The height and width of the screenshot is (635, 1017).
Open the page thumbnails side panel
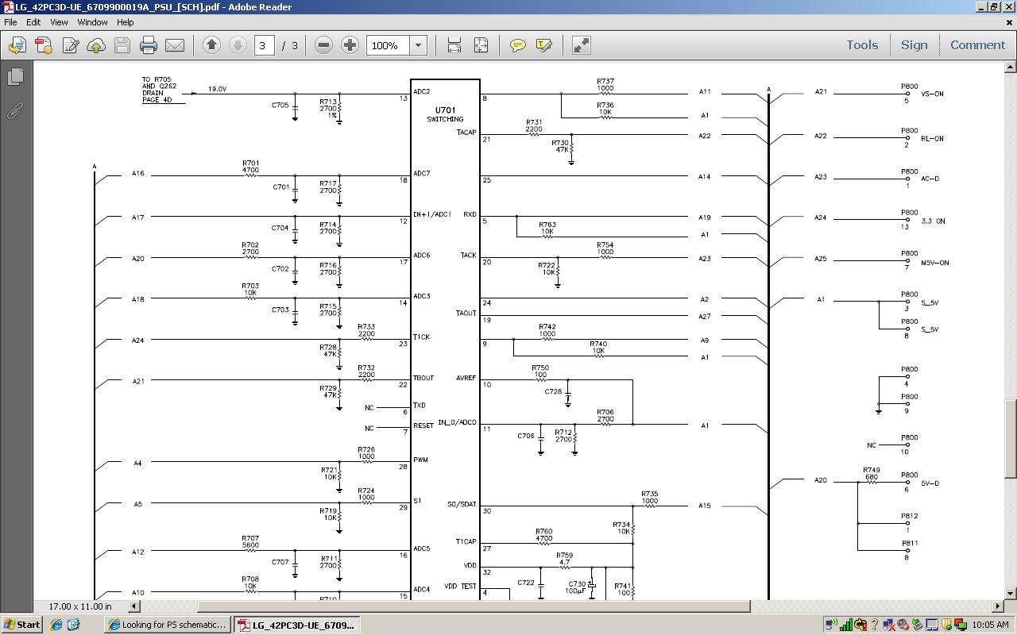[x=15, y=77]
